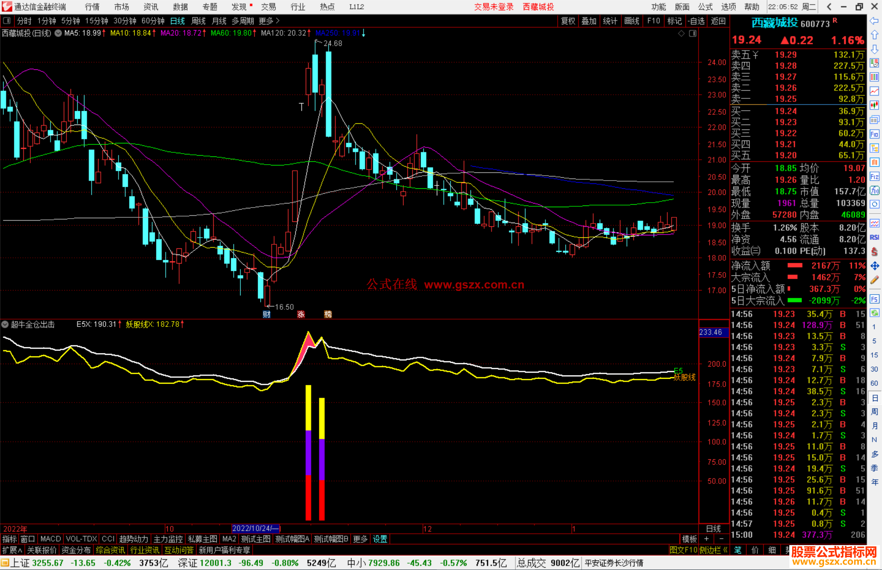Toggle the panel icon left of 分时
This screenshot has width=882, height=570.
click(7, 21)
